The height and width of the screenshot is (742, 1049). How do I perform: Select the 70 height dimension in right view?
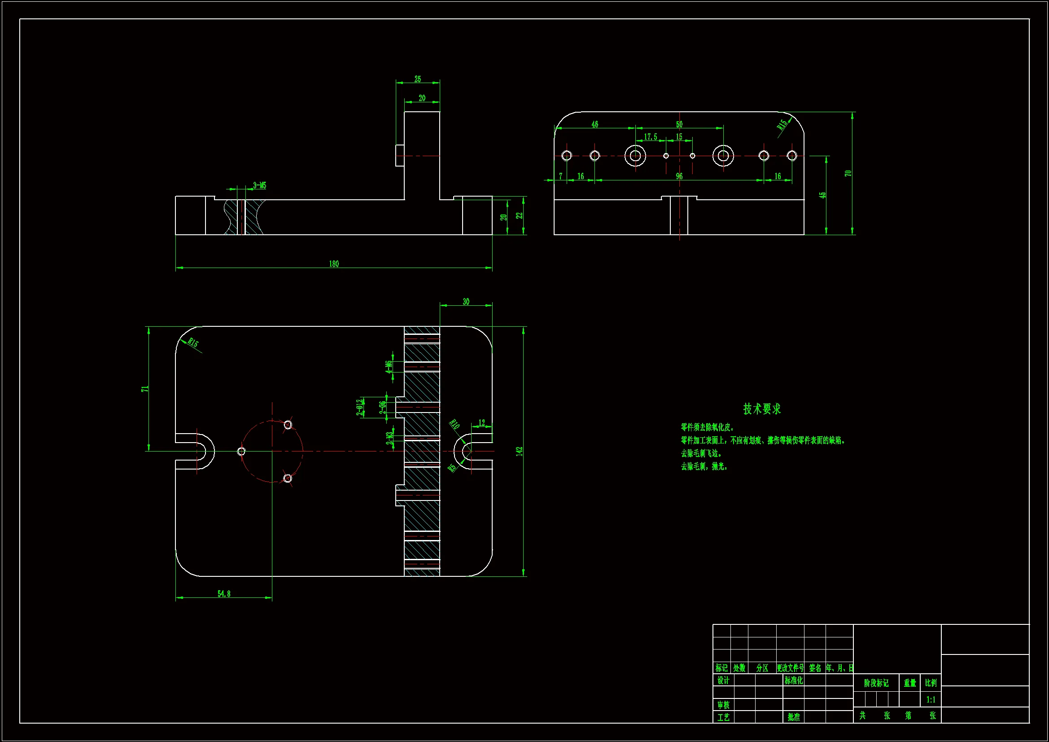click(x=848, y=173)
